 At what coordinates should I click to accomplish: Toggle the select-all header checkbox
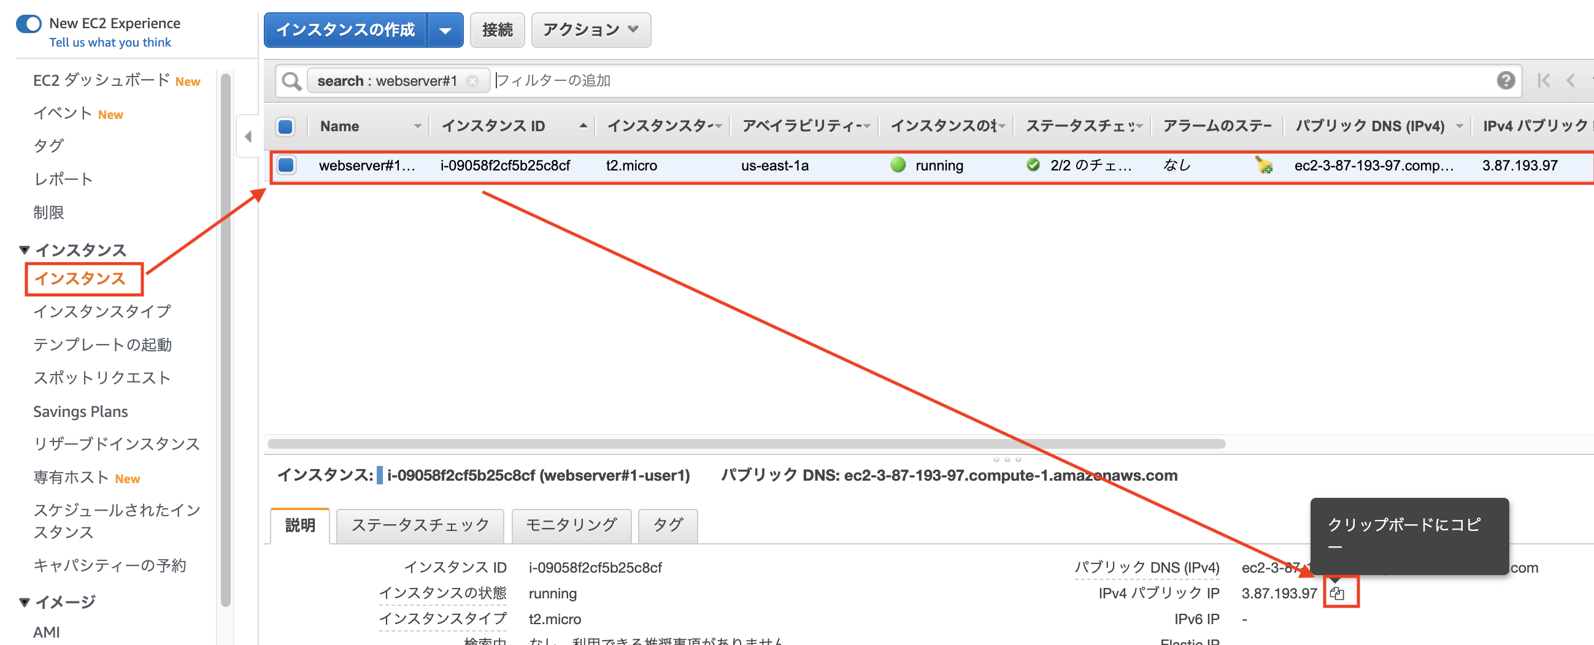[286, 127]
